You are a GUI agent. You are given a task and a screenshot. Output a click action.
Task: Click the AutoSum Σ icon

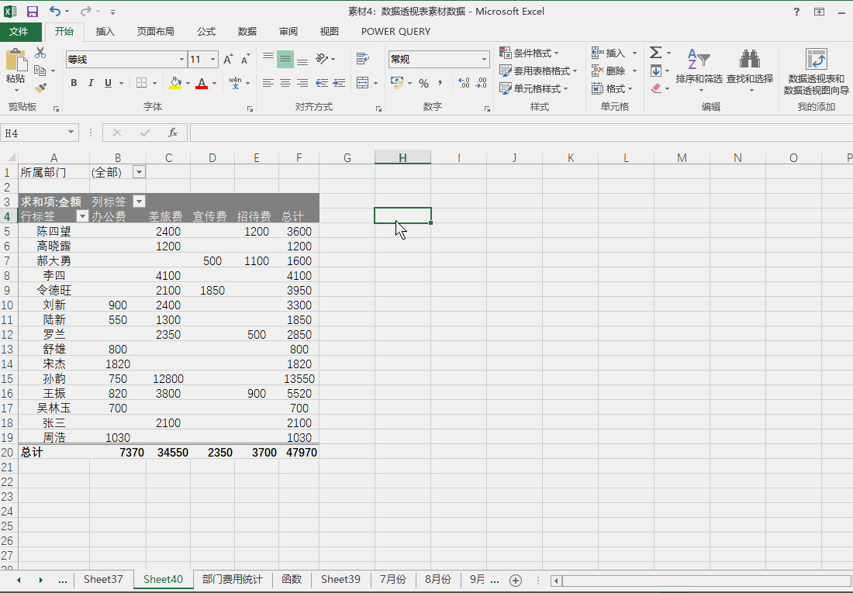(655, 53)
